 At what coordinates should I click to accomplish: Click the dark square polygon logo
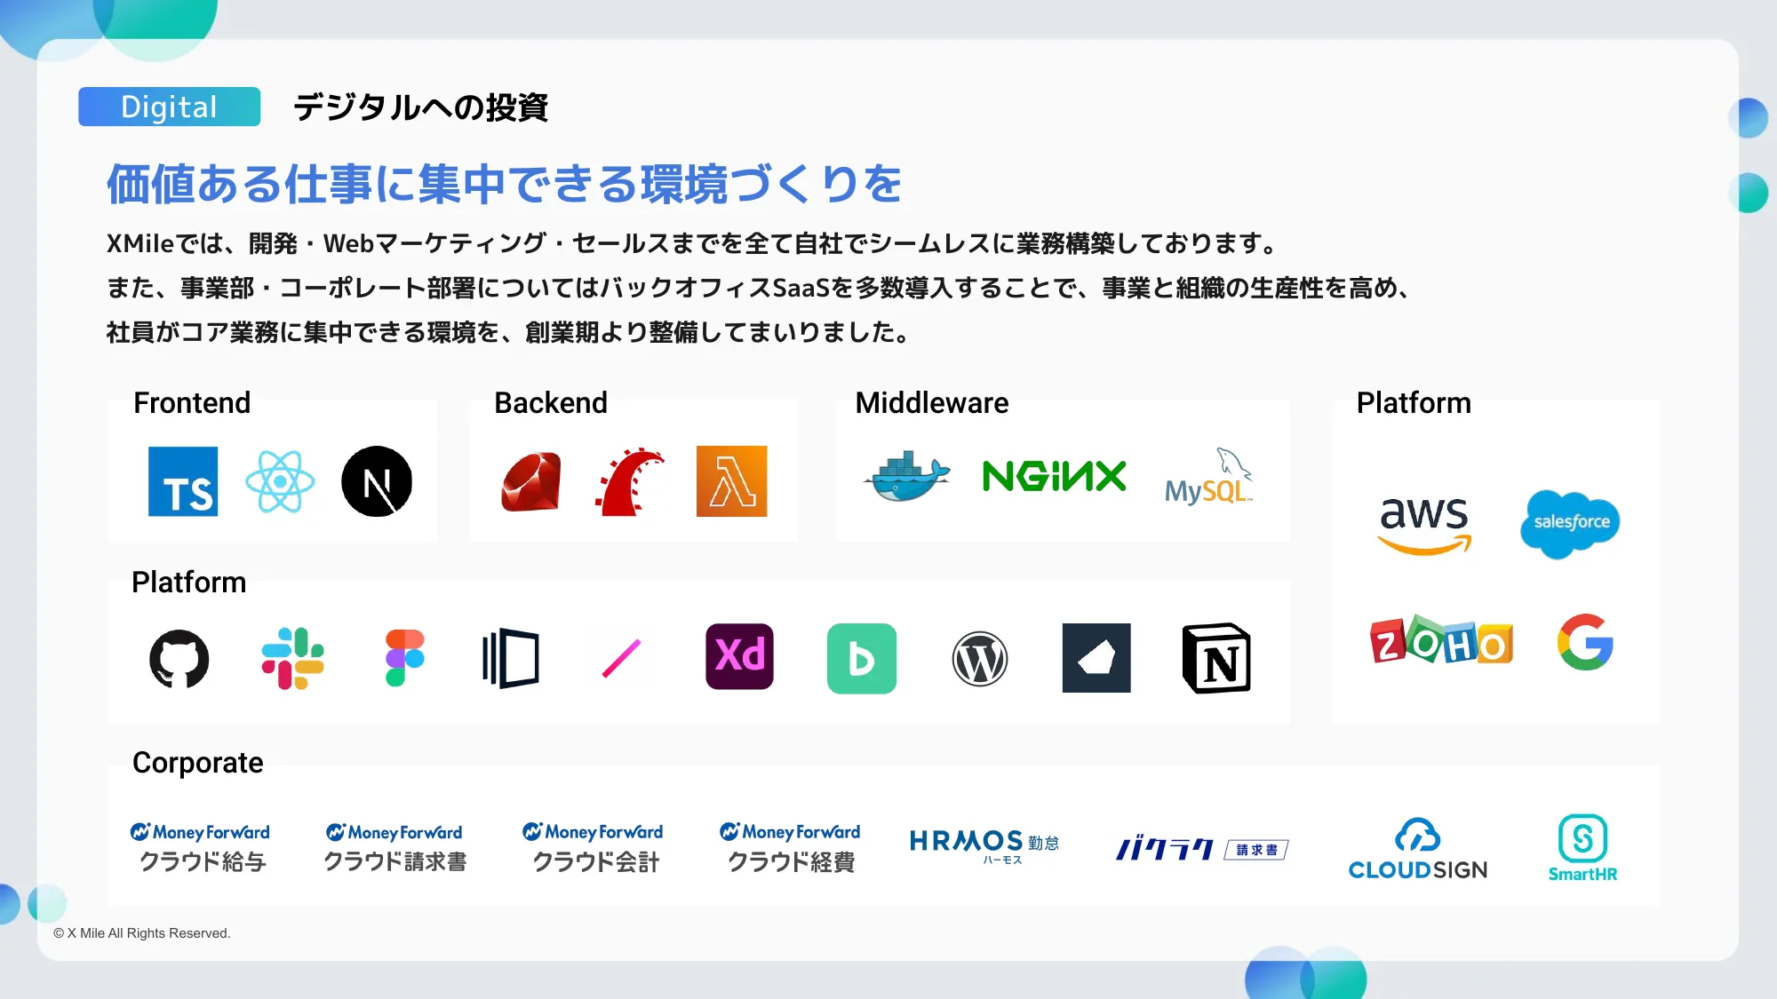coord(1096,658)
